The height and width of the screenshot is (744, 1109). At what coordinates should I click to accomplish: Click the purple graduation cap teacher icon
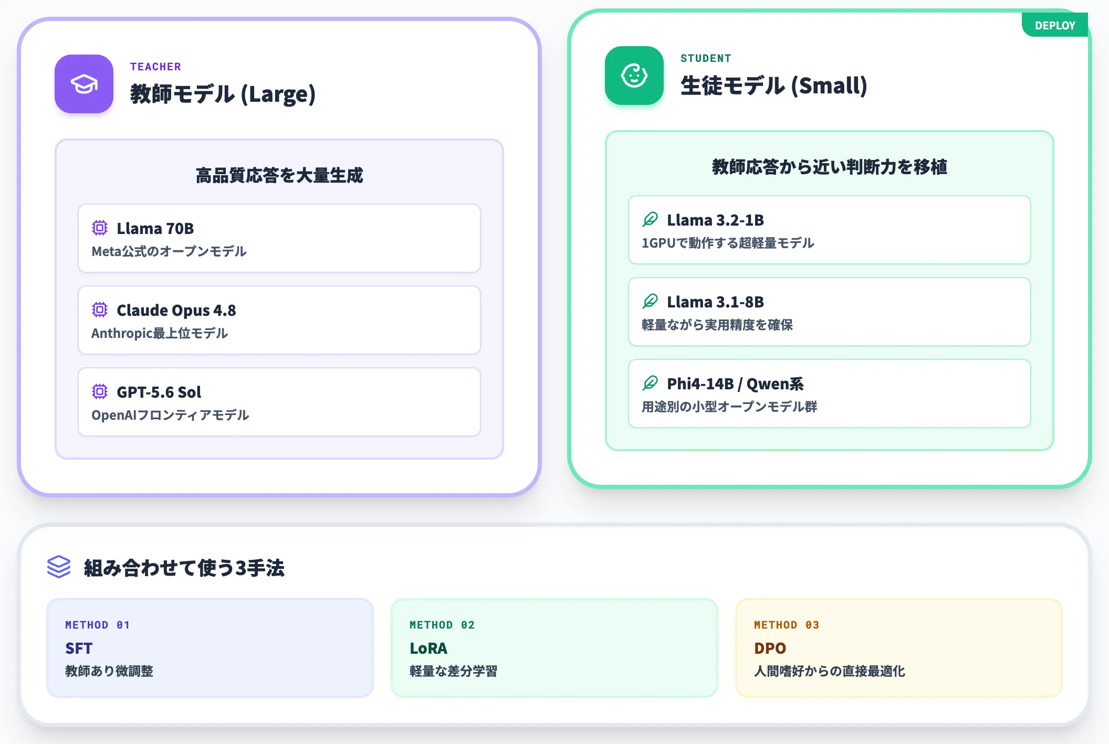84,84
